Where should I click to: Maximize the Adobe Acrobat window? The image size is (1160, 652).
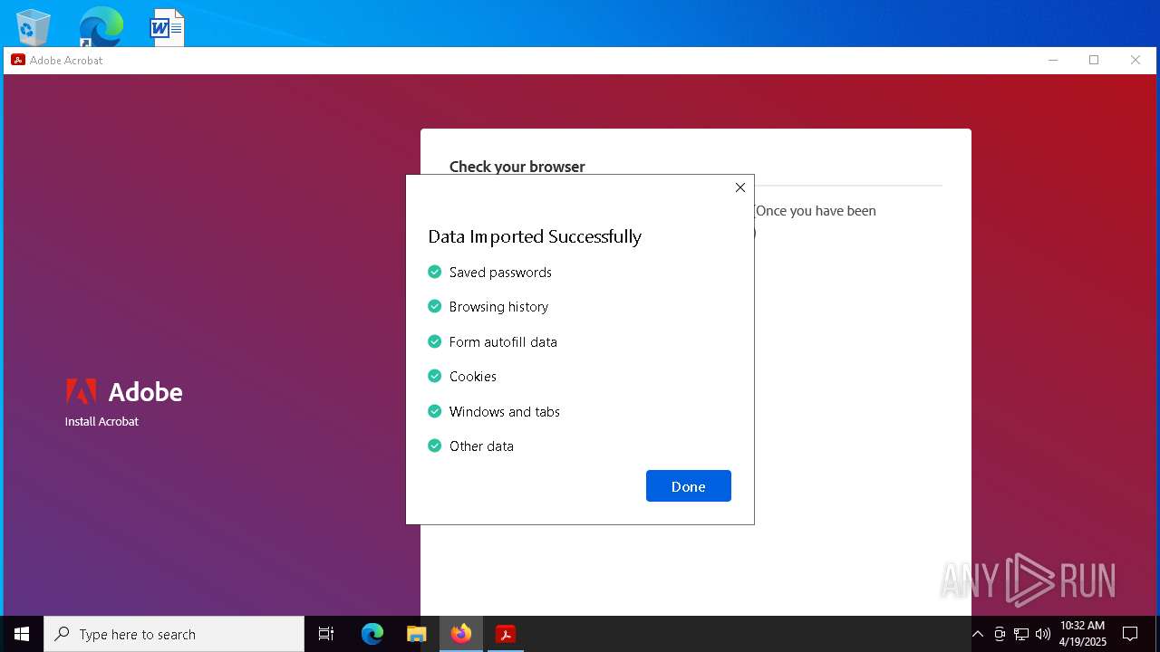pos(1094,60)
